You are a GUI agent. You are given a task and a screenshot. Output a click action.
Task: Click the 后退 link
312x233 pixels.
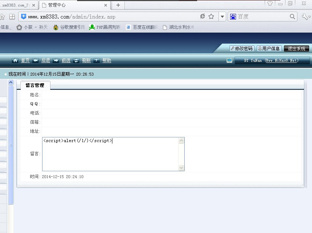point(45,60)
